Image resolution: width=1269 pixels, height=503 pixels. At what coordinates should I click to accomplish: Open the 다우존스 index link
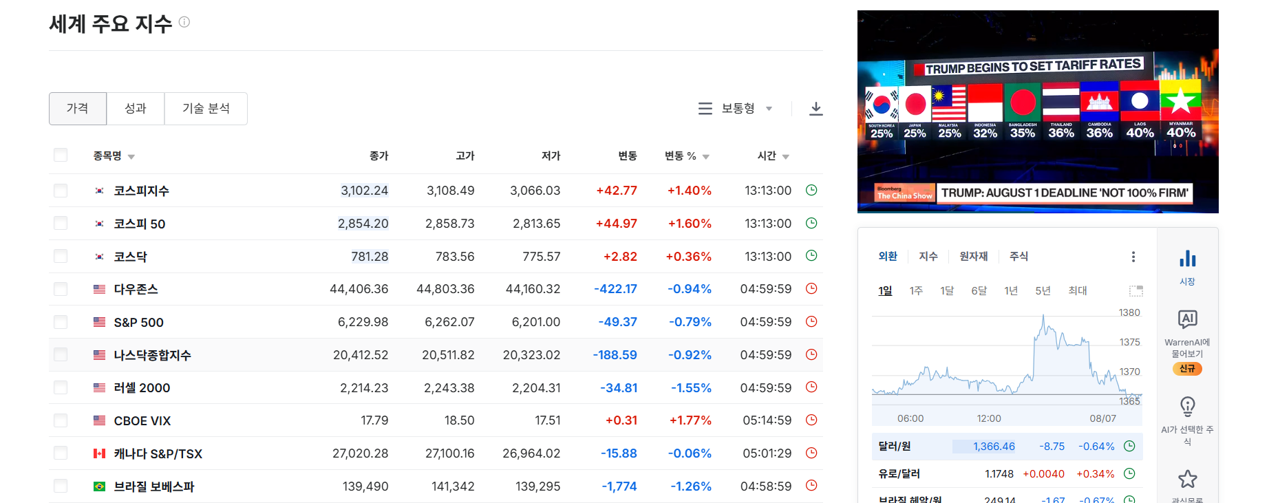point(136,289)
